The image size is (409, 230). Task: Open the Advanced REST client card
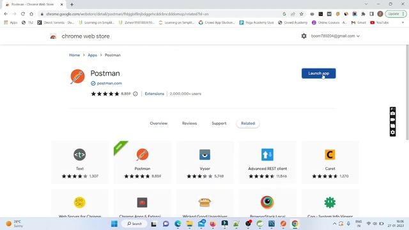click(267, 162)
